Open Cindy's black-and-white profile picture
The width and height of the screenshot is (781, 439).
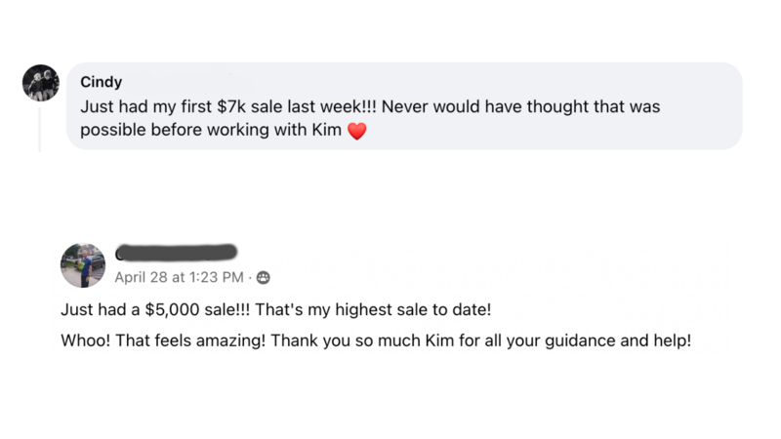coord(41,83)
